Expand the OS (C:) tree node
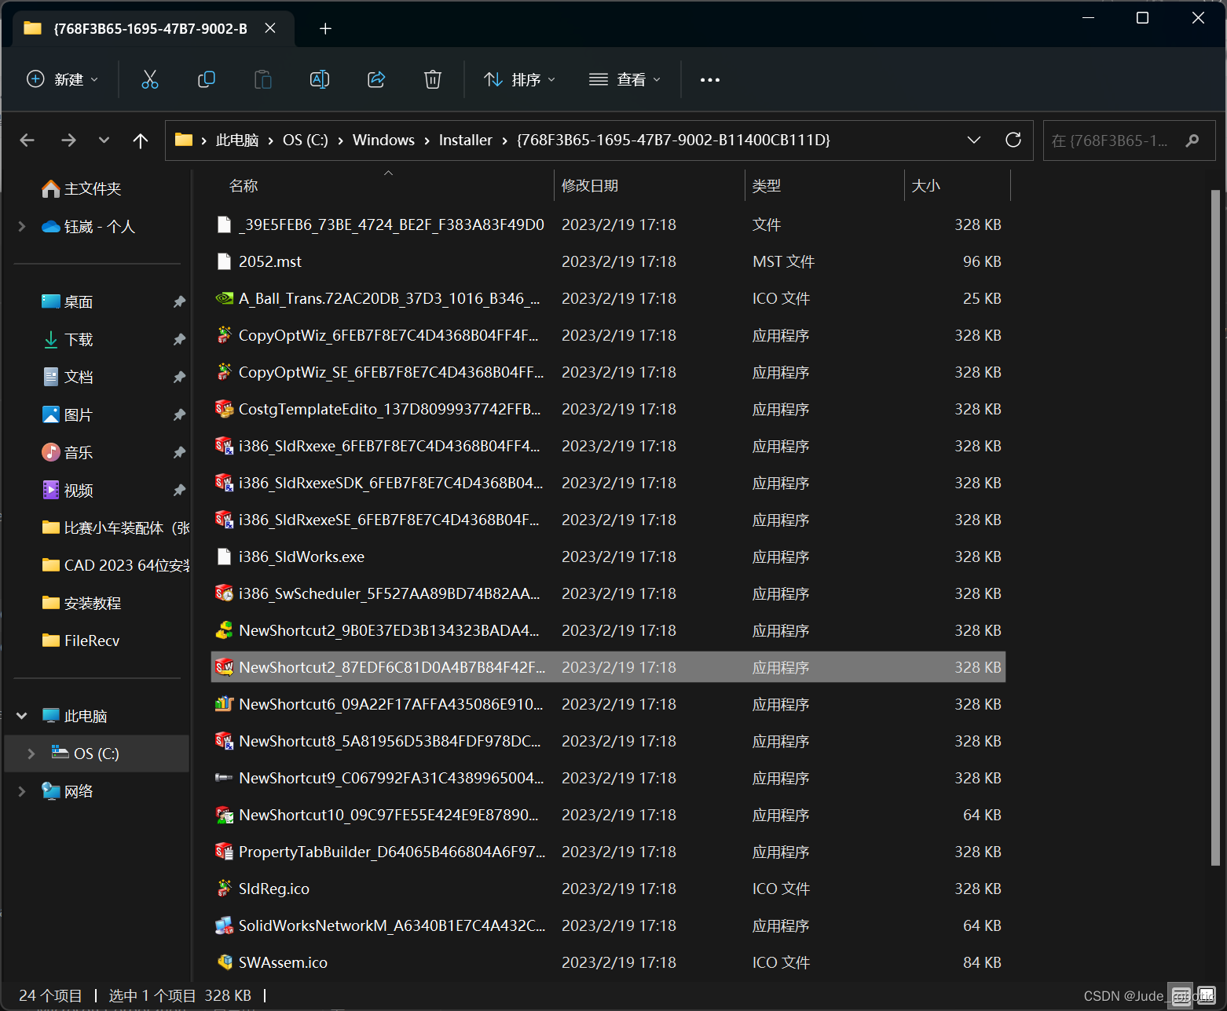The width and height of the screenshot is (1227, 1011). pos(31,754)
